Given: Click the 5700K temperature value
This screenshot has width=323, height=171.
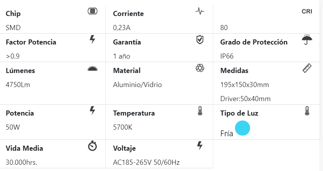Looking at the screenshot, I should point(122,127).
